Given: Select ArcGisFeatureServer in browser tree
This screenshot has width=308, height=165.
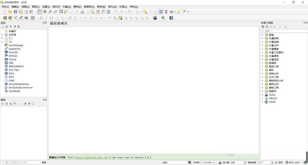Looking at the screenshot, I should pos(21,88).
